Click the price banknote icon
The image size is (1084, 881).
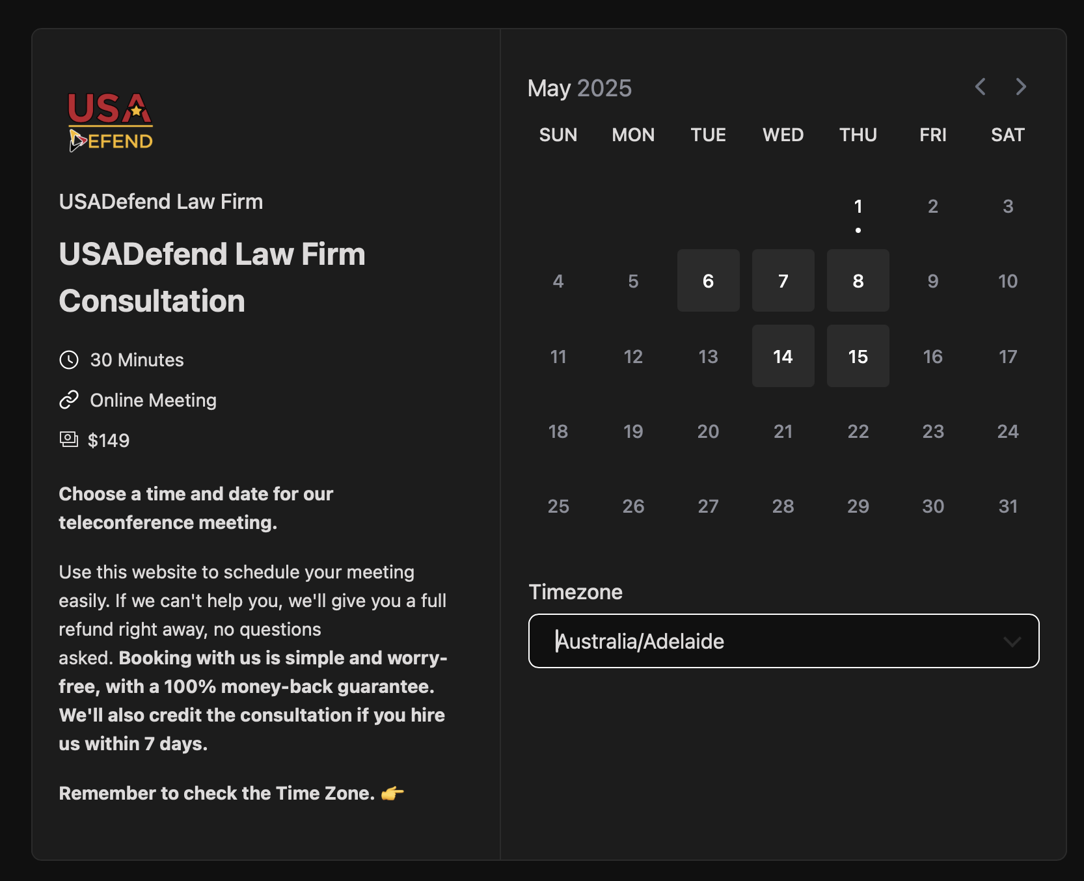click(69, 440)
